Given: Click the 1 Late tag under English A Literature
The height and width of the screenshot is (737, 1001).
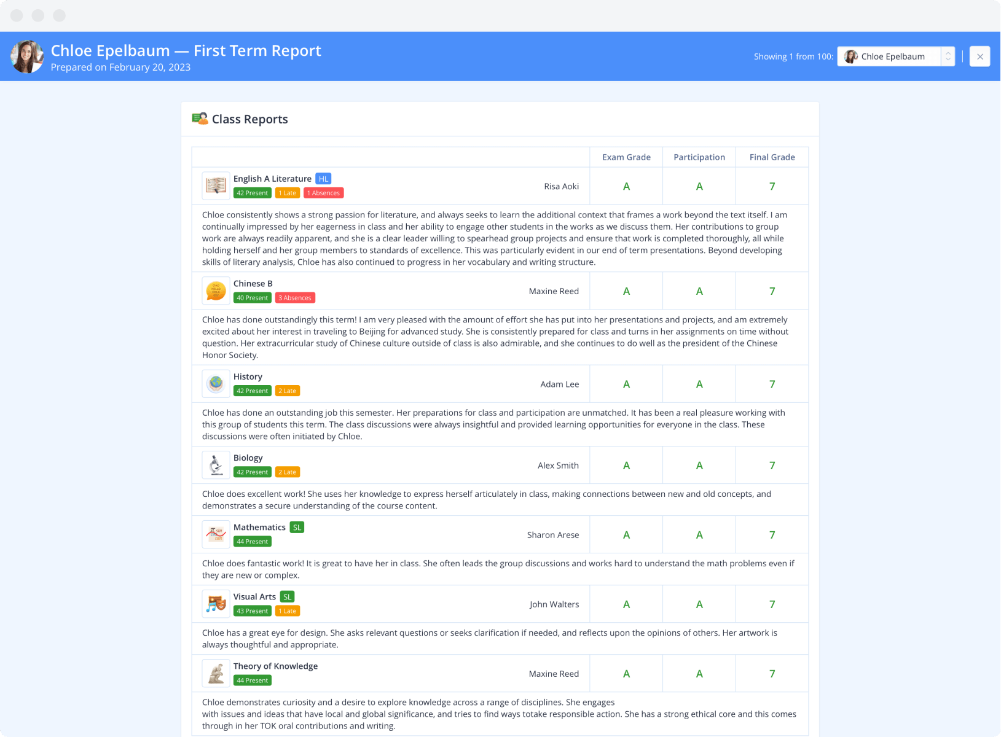Looking at the screenshot, I should pos(287,193).
